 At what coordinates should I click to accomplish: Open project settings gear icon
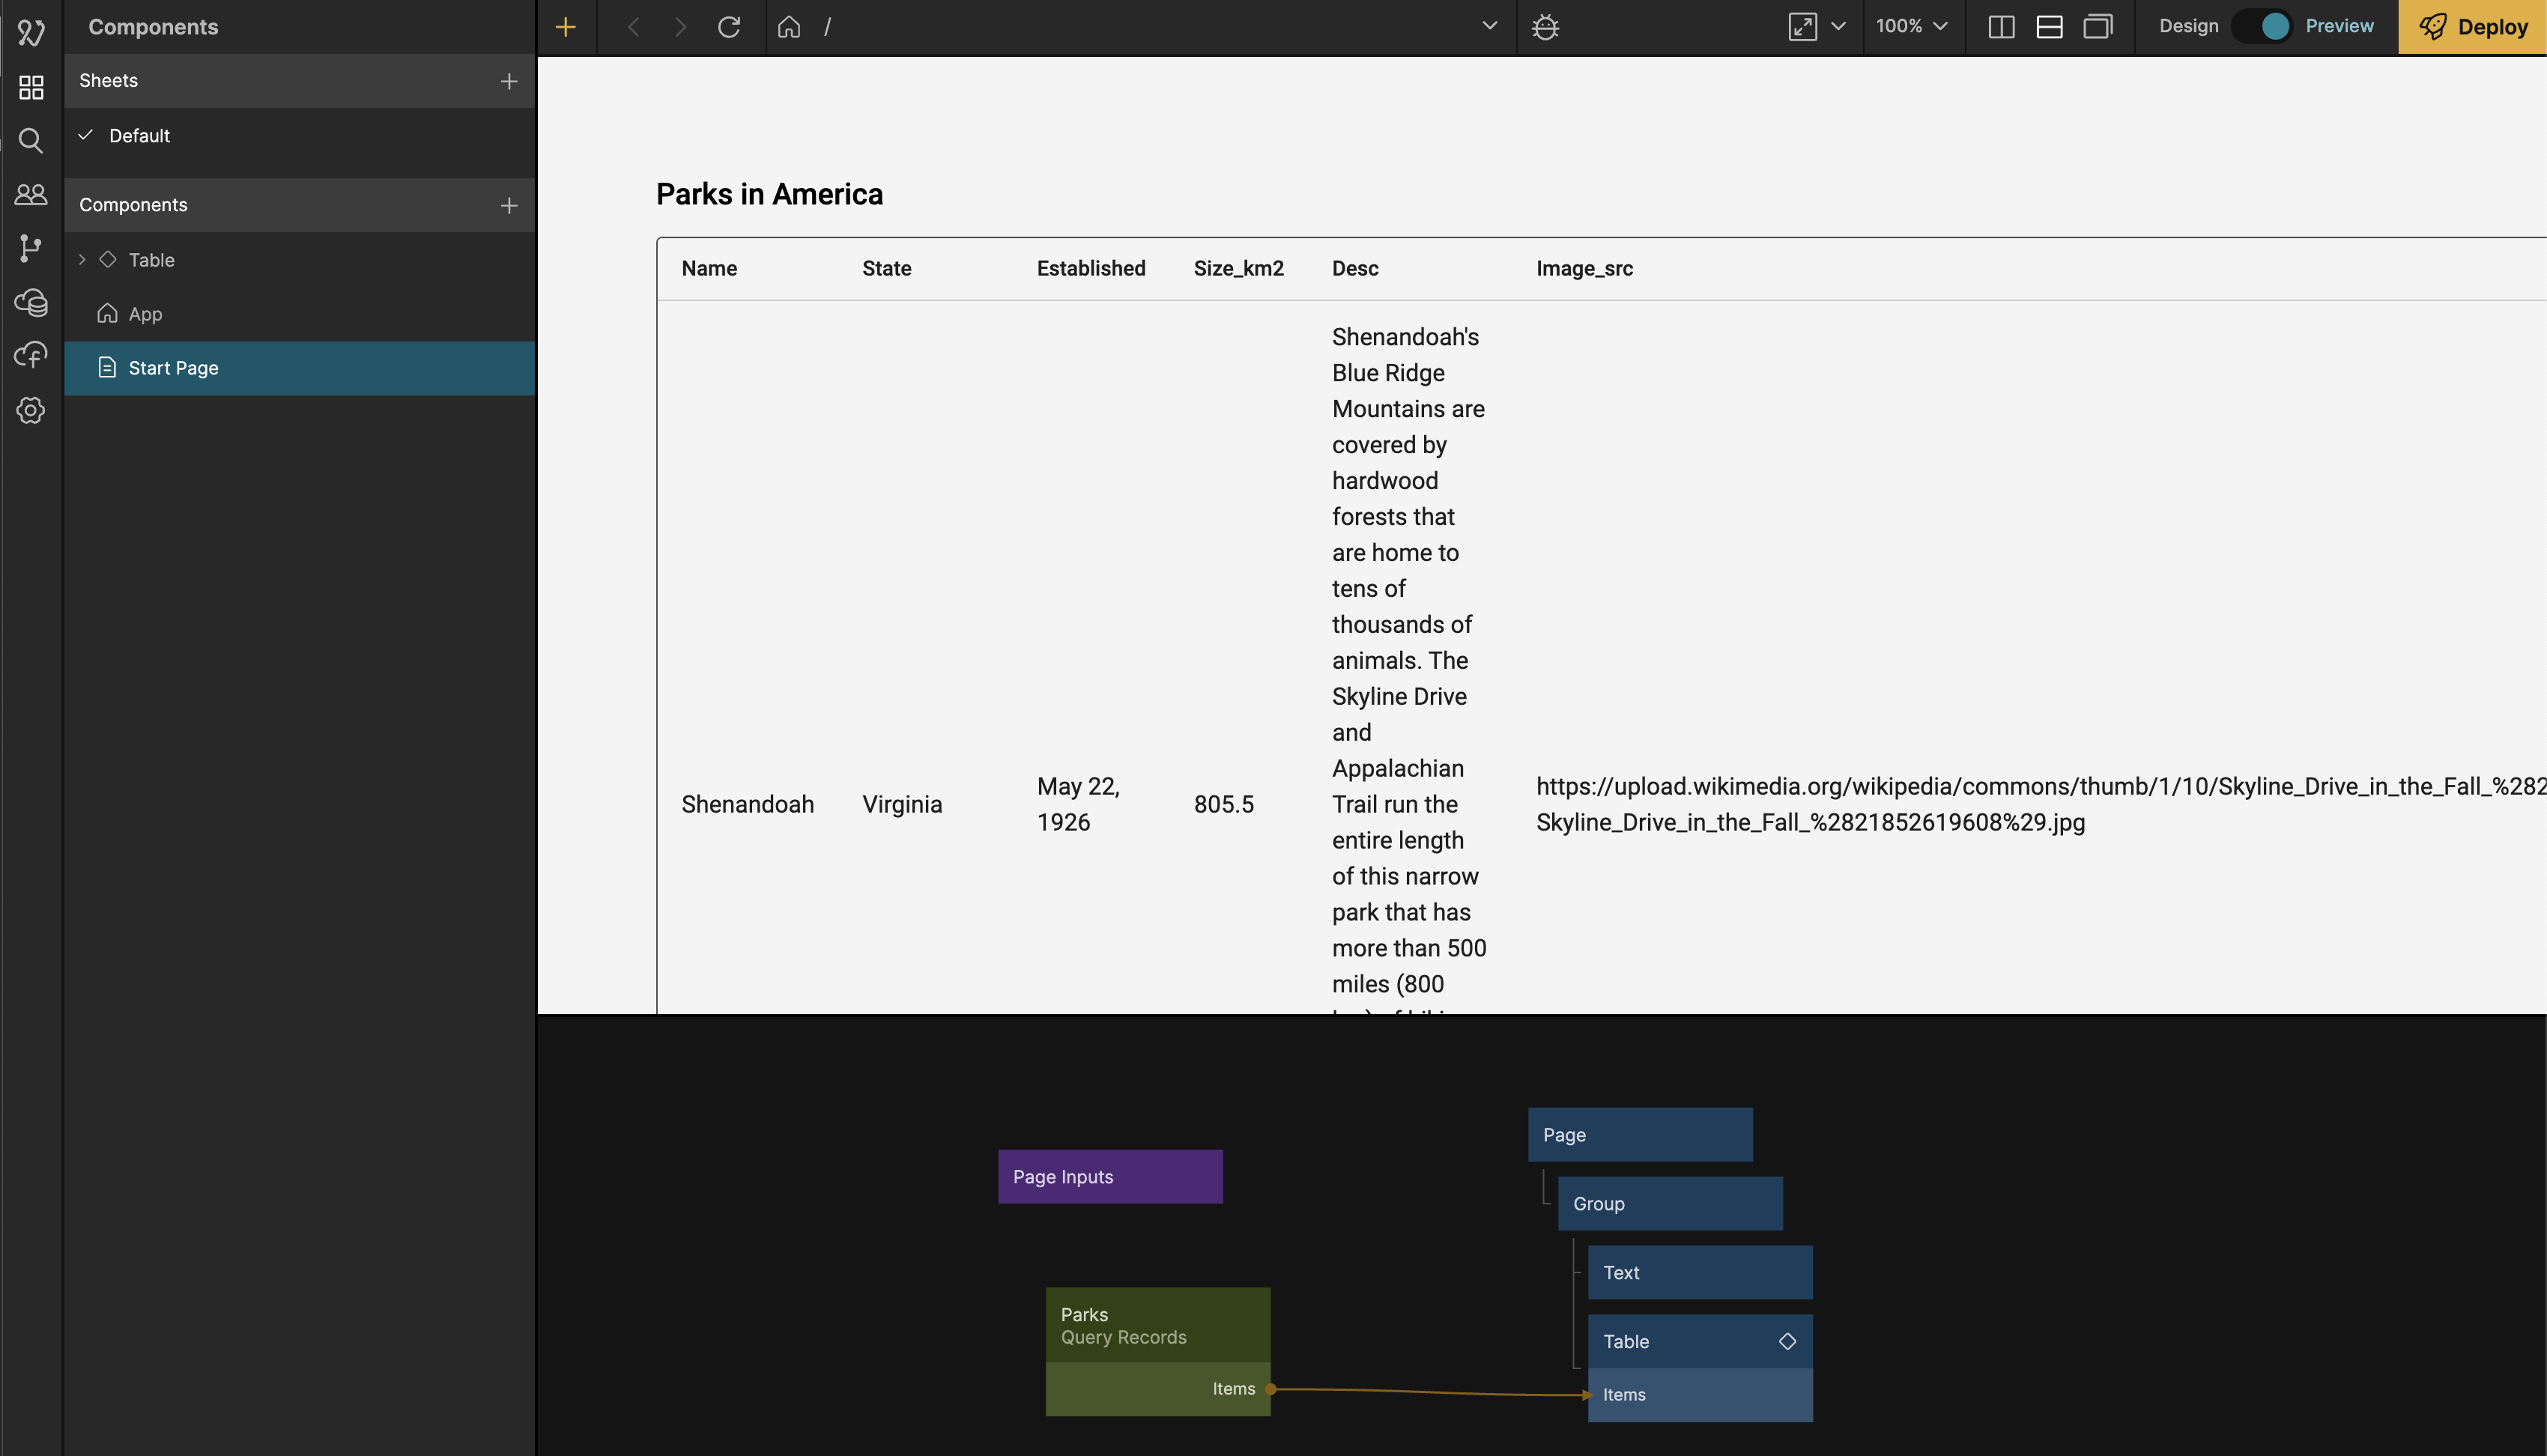[31, 410]
